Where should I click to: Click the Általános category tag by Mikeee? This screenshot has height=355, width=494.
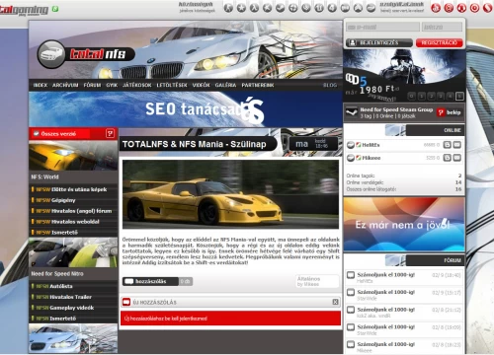click(308, 279)
